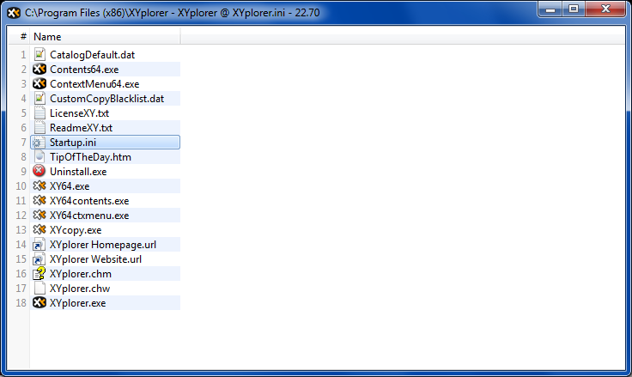Select the Uninstall.exe file name
This screenshot has height=377, width=632.
pyautogui.click(x=78, y=172)
